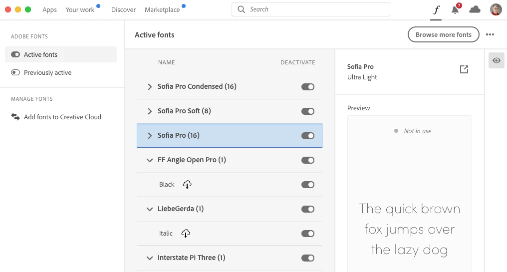
Task: Click Sofia Pro Condensed (16) name
Action: tap(197, 86)
